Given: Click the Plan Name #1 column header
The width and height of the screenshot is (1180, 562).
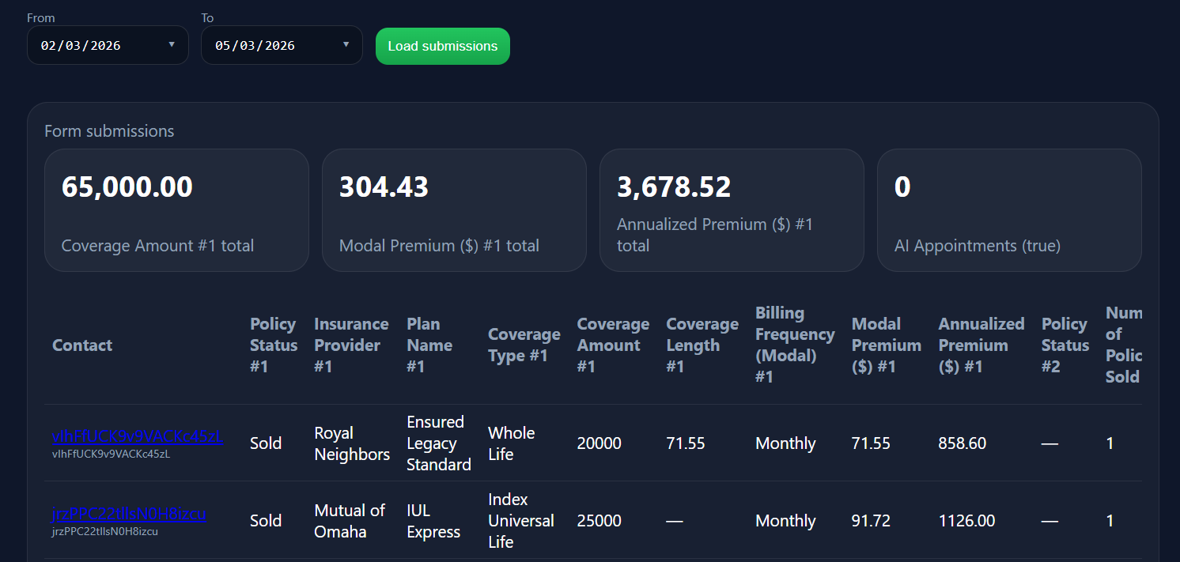Looking at the screenshot, I should point(429,345).
